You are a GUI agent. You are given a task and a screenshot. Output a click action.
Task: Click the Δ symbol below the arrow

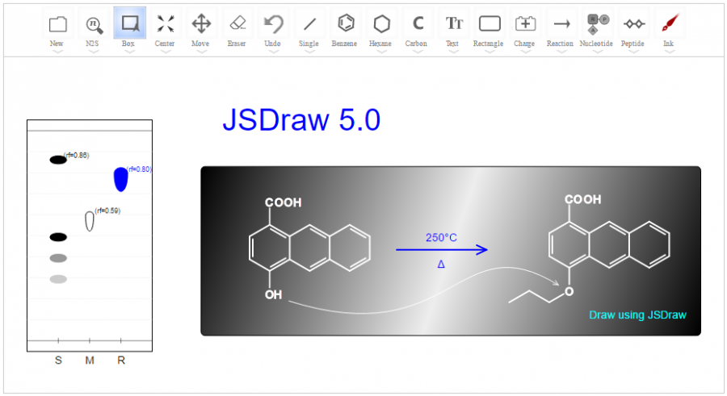tap(441, 264)
